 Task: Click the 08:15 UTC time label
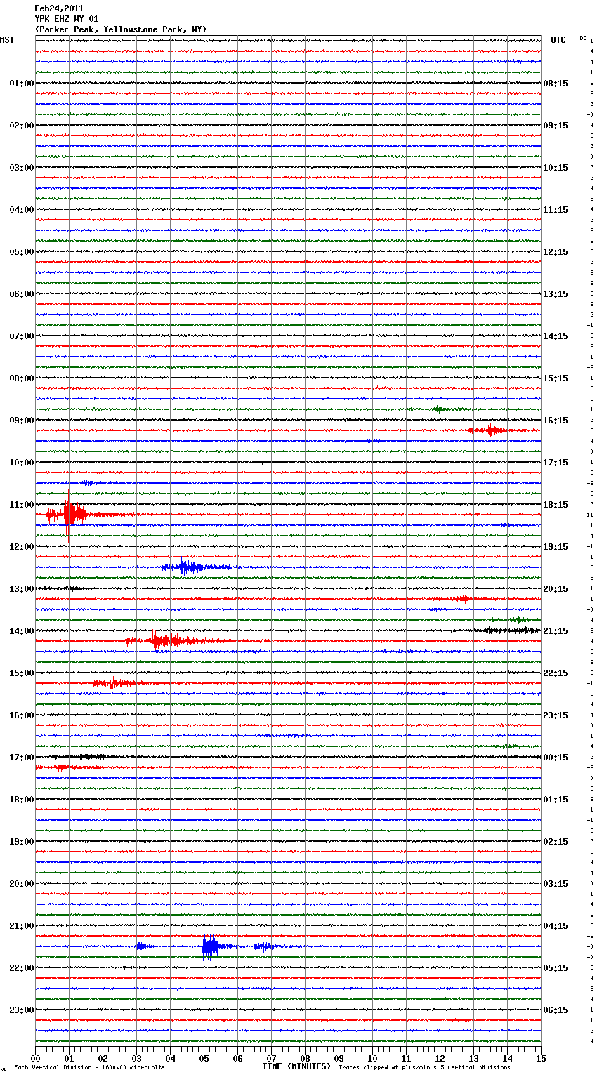(x=556, y=84)
